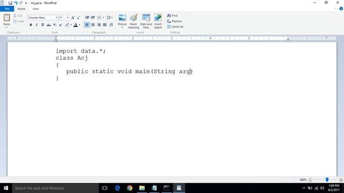Screen dimensions: 344x193
Task: Click the decrease indent icon
Action: (x=87, y=18)
